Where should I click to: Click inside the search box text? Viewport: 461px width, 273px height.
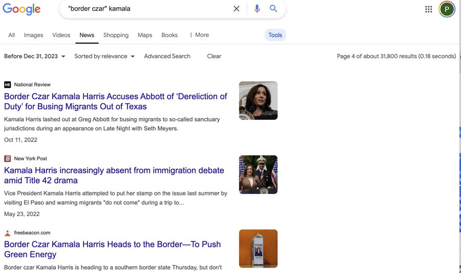(x=99, y=9)
